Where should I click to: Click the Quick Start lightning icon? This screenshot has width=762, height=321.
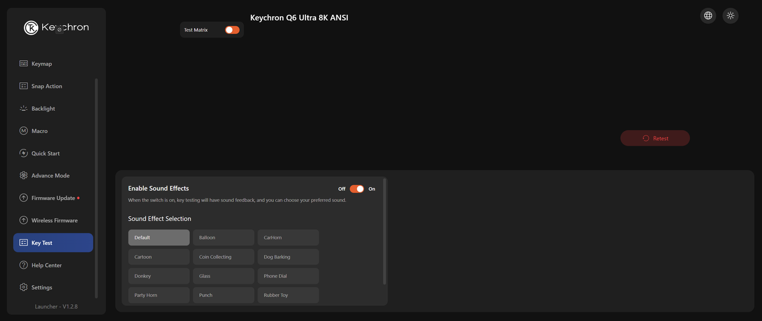pyautogui.click(x=24, y=153)
